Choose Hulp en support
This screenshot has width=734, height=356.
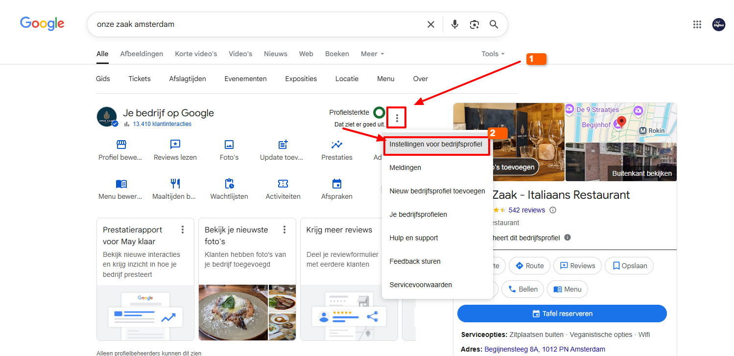click(x=437, y=238)
